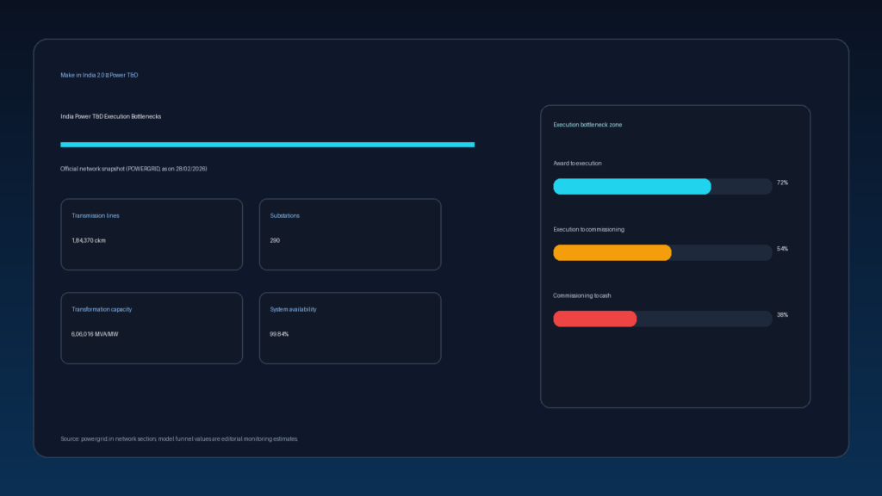The image size is (882, 496).
Task: Click the 1,84,370 ckm value
Action: click(x=89, y=240)
